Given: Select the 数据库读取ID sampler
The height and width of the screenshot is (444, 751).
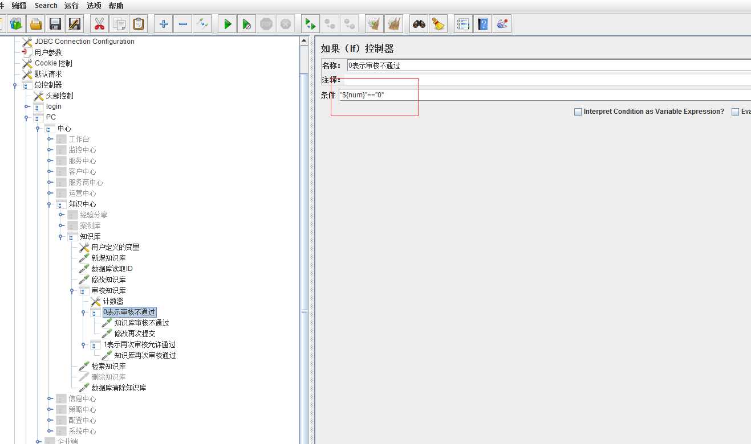Looking at the screenshot, I should tap(112, 269).
